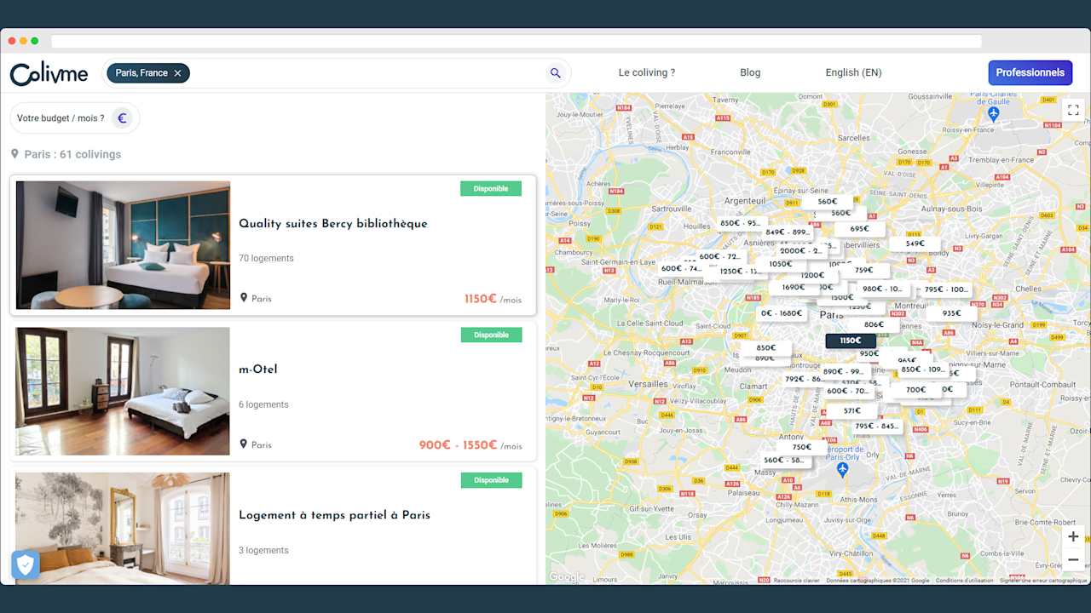1091x613 pixels.
Task: Zoom out on the map
Action: (x=1073, y=559)
